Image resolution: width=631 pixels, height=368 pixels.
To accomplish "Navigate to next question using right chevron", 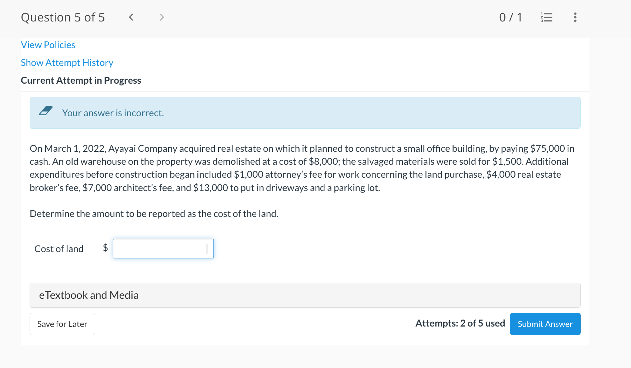I will (161, 17).
